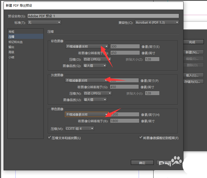Viewport: 207px width, 178px height.
Task: Toggle the 将图像数据裁切到框架(F) checkbox
Action: [140, 138]
